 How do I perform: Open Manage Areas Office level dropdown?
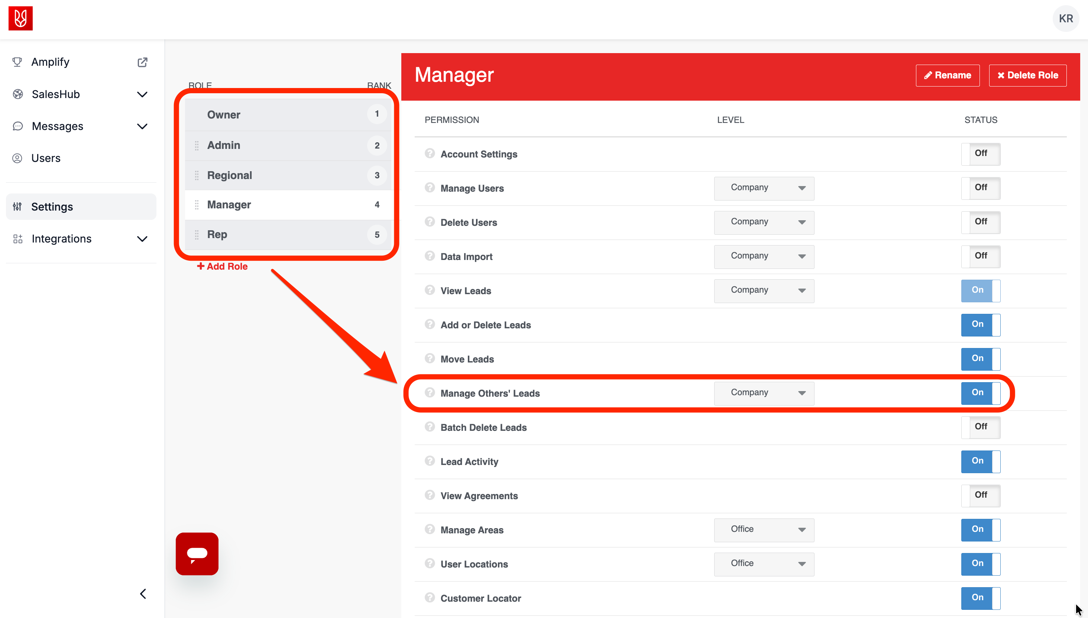coord(764,530)
